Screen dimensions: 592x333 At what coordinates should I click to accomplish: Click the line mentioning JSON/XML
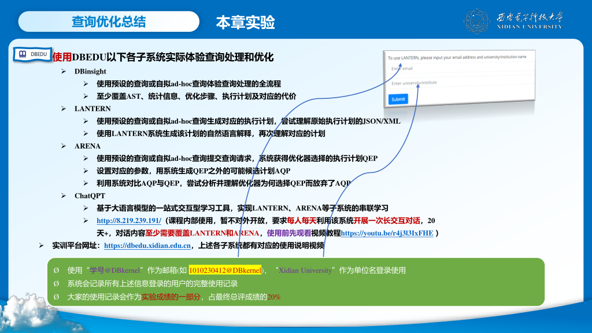tap(249, 121)
